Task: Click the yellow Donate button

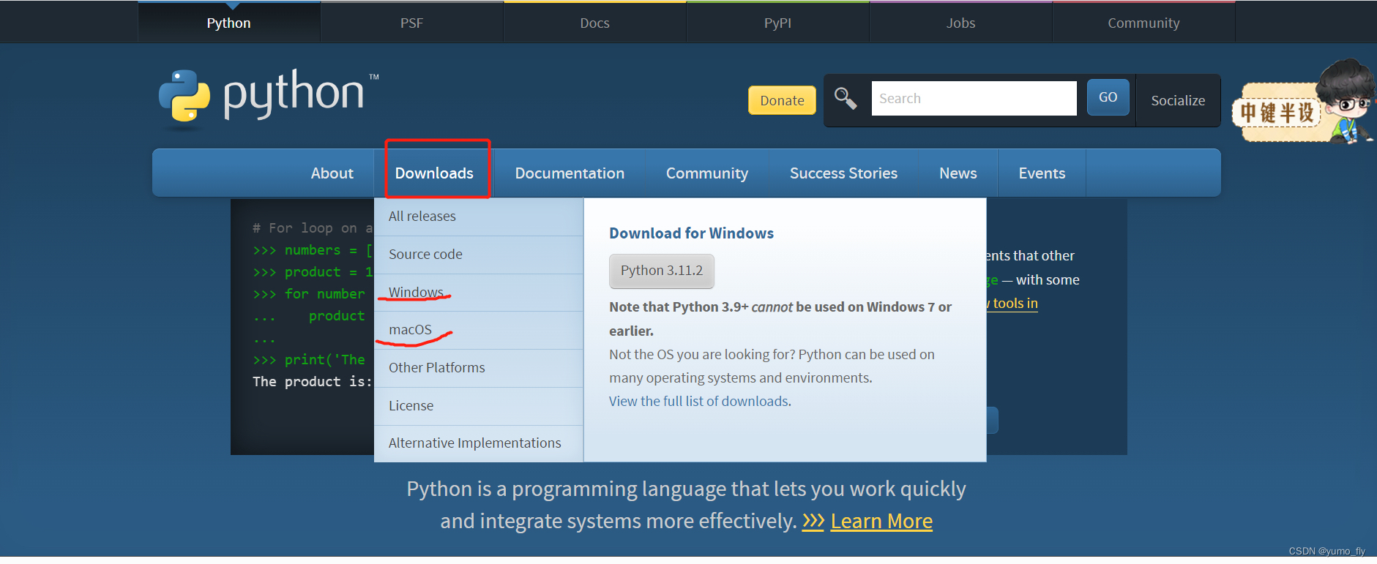Action: pos(782,100)
